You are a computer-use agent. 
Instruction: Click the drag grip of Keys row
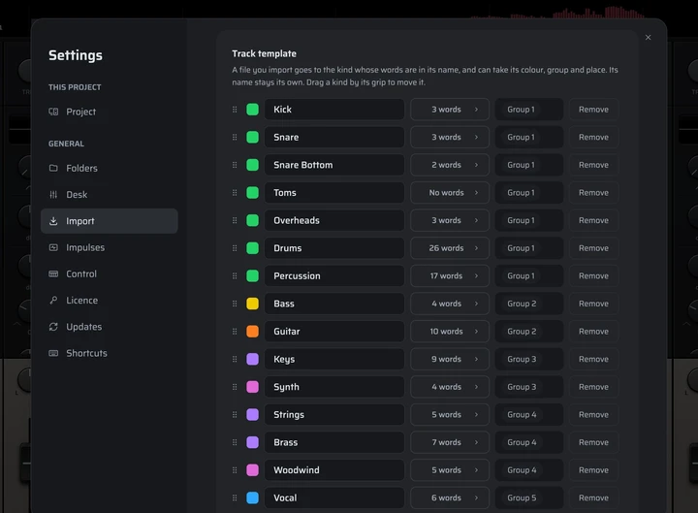point(235,360)
